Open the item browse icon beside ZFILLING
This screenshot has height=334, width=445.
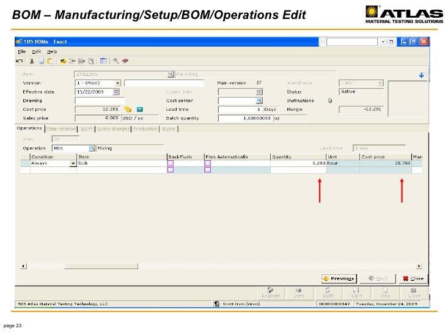click(x=171, y=75)
